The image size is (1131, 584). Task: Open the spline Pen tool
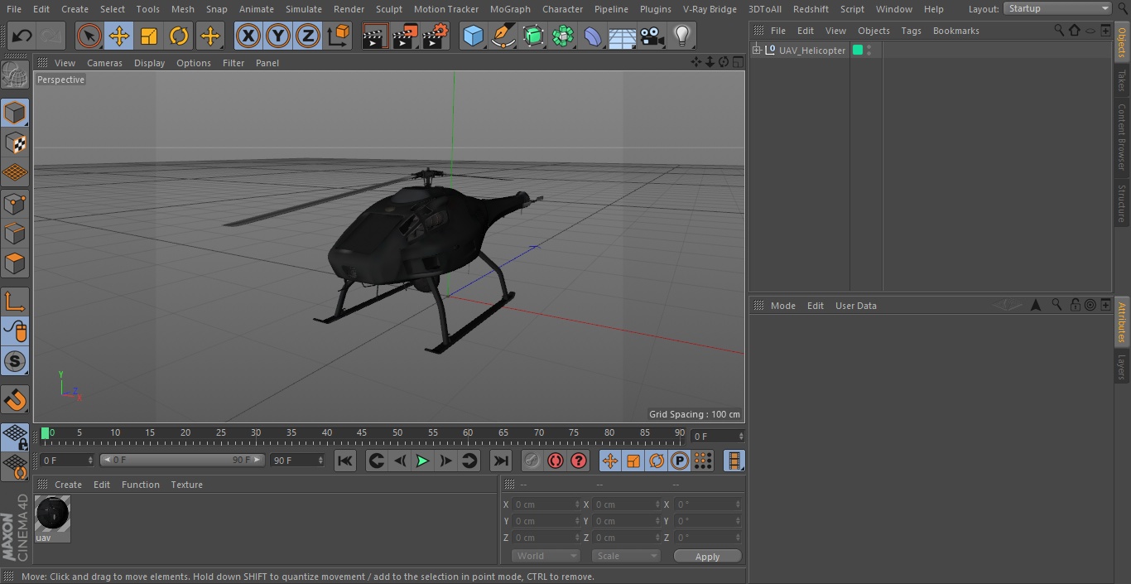(503, 36)
